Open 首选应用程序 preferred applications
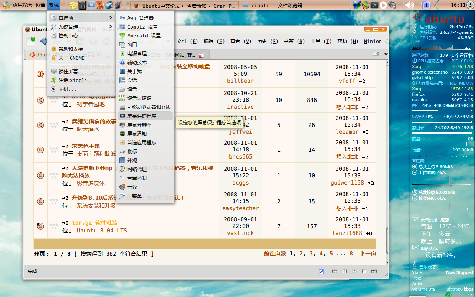The width and height of the screenshot is (475, 297). point(145,143)
